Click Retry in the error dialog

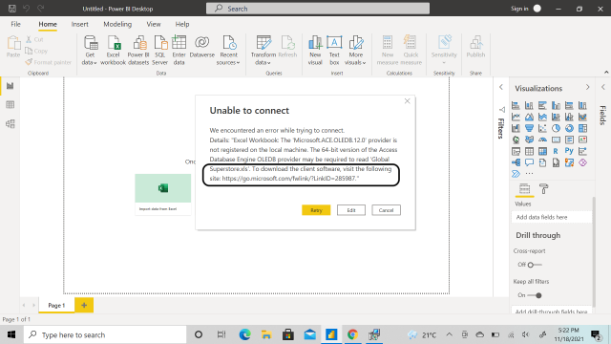[x=316, y=210]
